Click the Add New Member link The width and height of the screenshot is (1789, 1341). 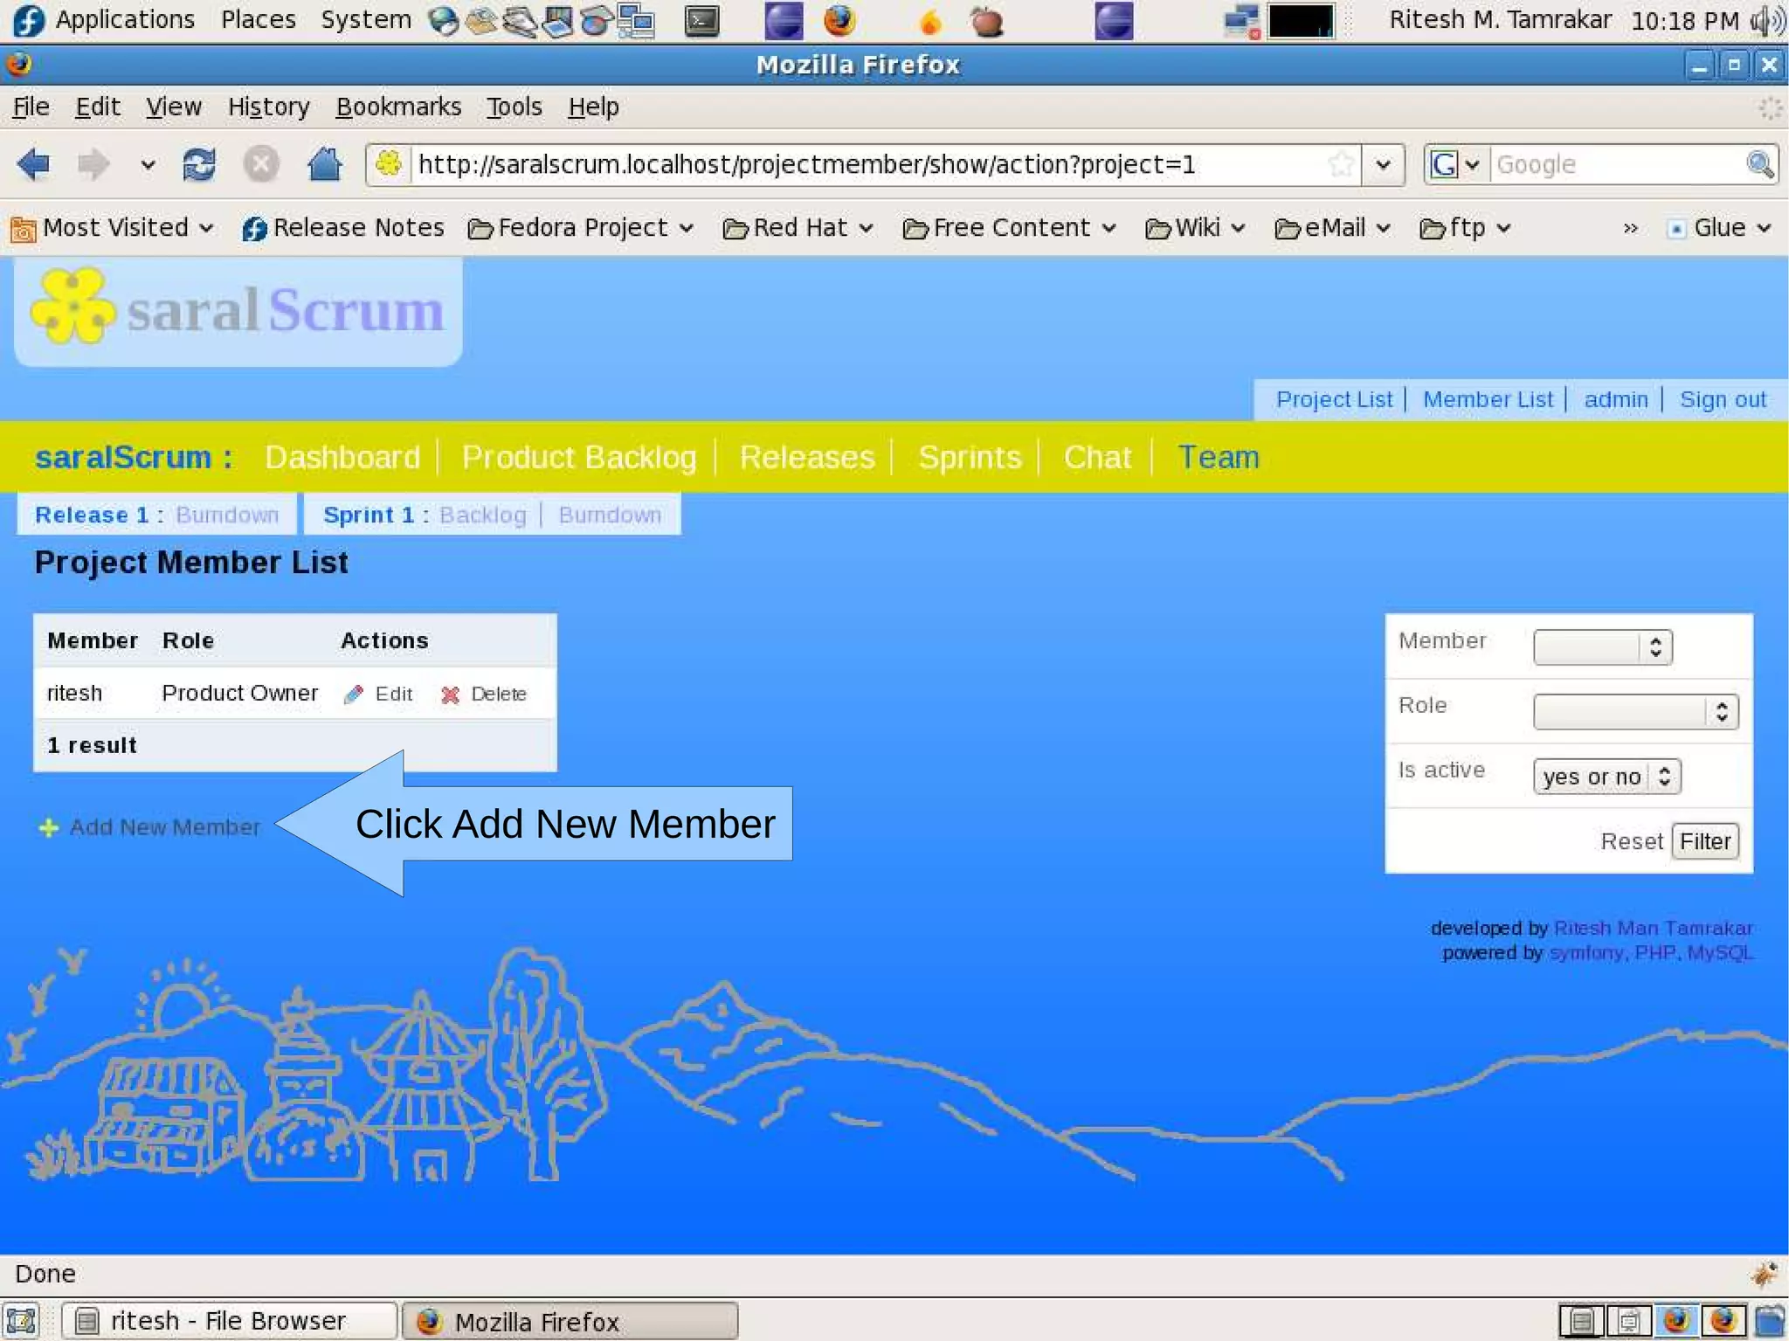pos(165,827)
